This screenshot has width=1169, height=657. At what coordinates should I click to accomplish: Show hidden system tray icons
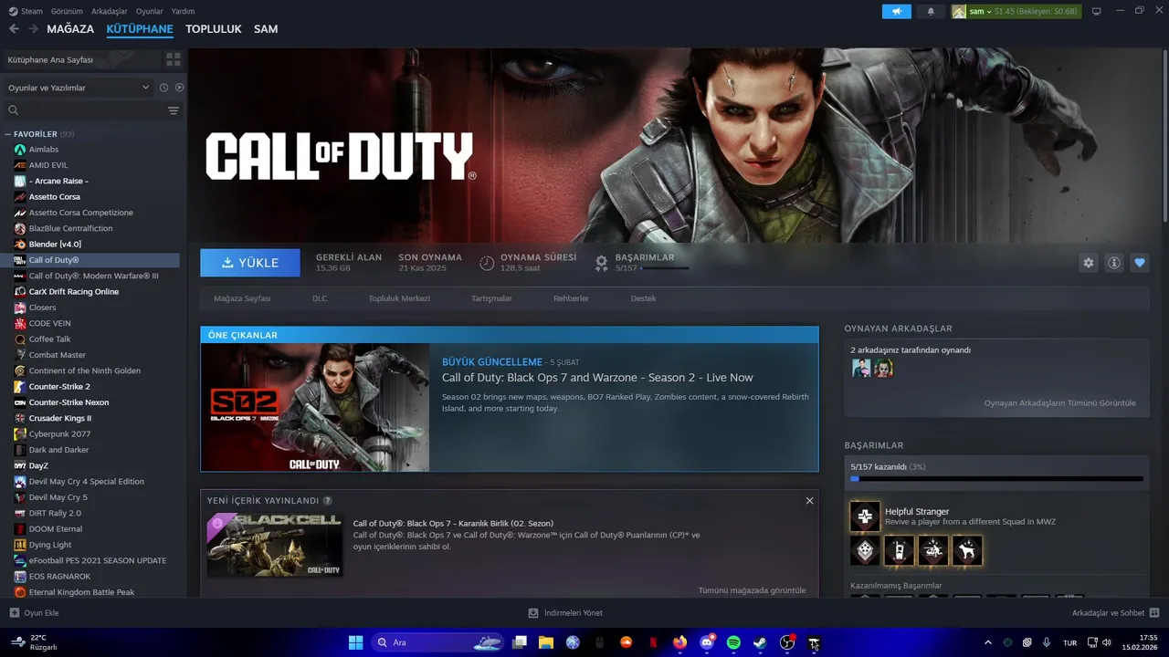(x=988, y=642)
